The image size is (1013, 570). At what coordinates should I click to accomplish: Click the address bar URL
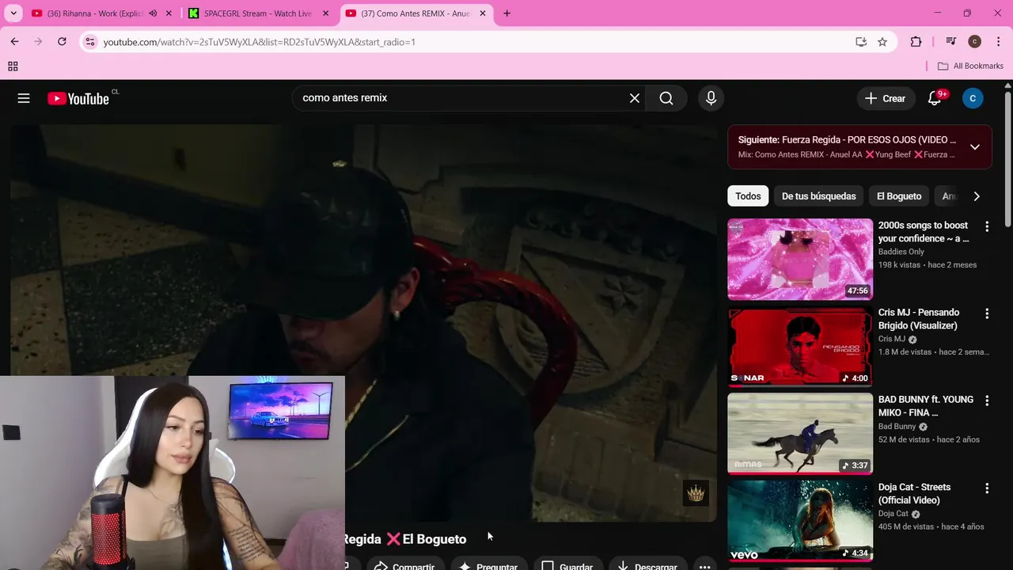(x=260, y=42)
